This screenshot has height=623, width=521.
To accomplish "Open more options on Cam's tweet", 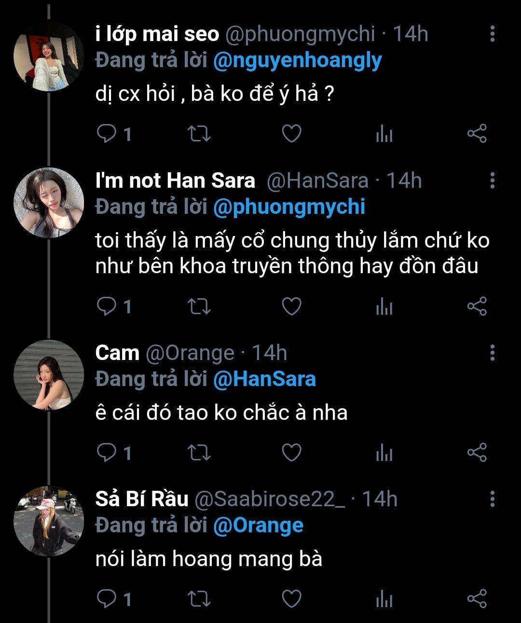I will tap(492, 353).
